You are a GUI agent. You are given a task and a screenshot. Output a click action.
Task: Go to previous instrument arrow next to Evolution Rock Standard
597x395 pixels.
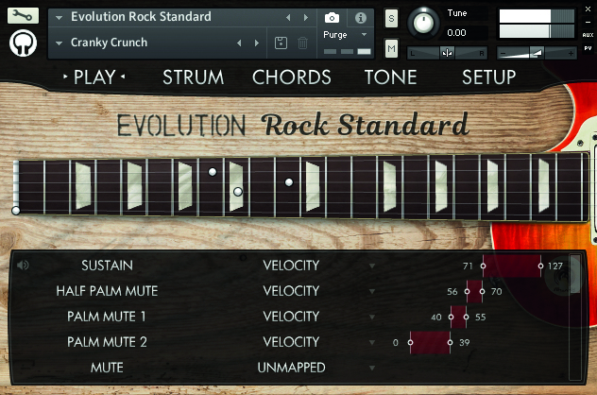[288, 17]
